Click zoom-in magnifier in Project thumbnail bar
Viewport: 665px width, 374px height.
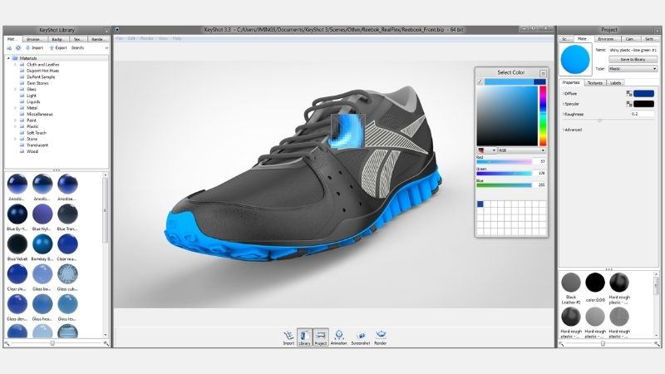[657, 344]
